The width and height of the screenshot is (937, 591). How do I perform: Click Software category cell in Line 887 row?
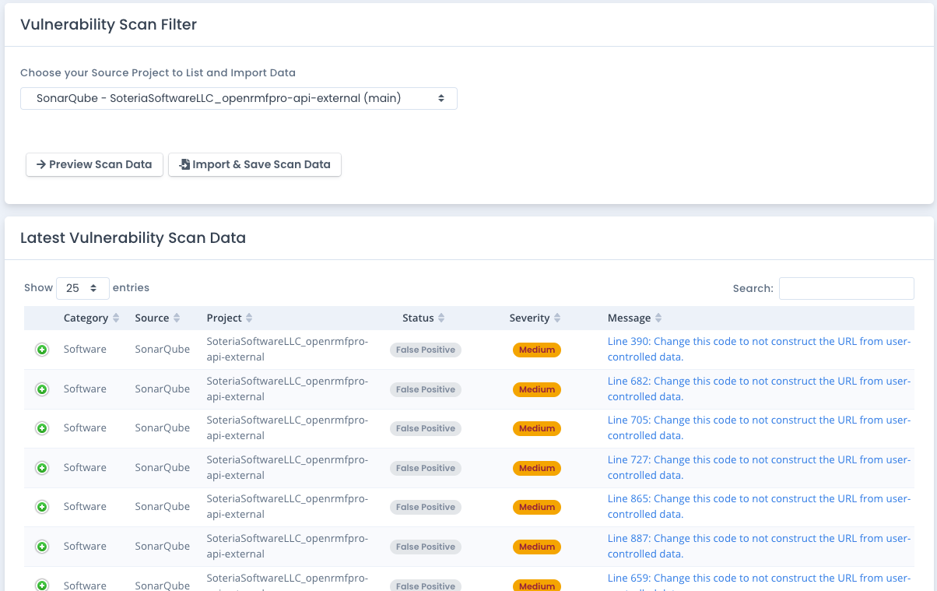click(85, 546)
